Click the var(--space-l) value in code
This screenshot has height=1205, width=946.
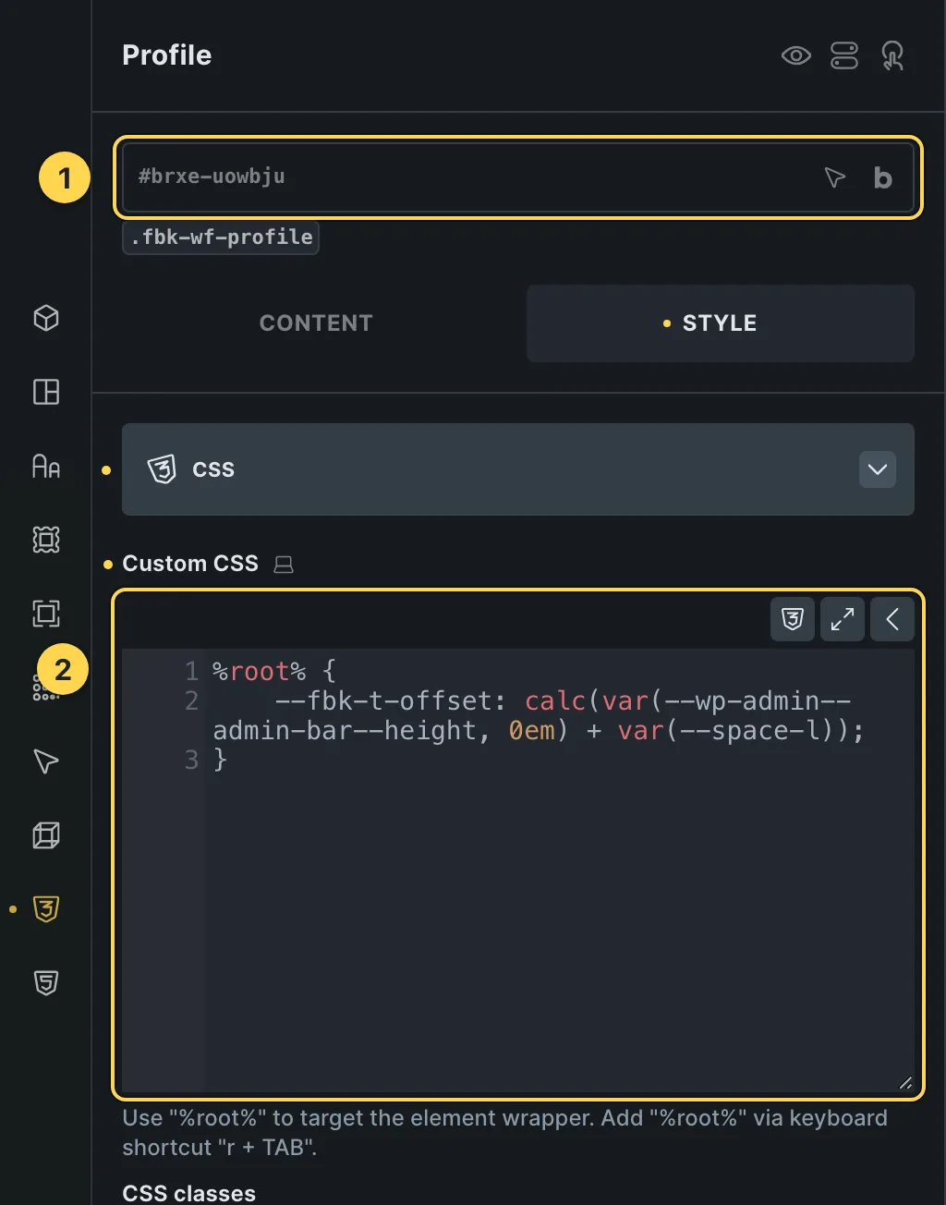tap(733, 730)
